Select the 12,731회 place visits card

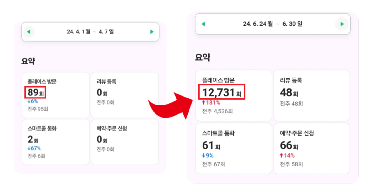tap(234, 95)
